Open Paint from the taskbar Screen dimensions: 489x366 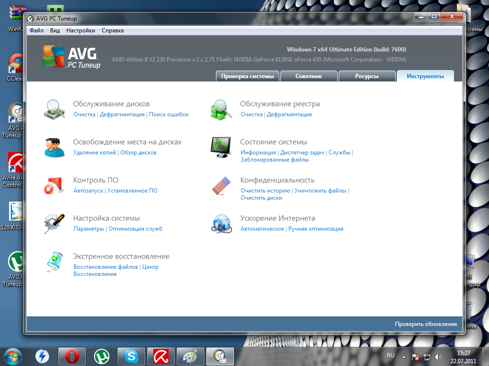(191, 356)
